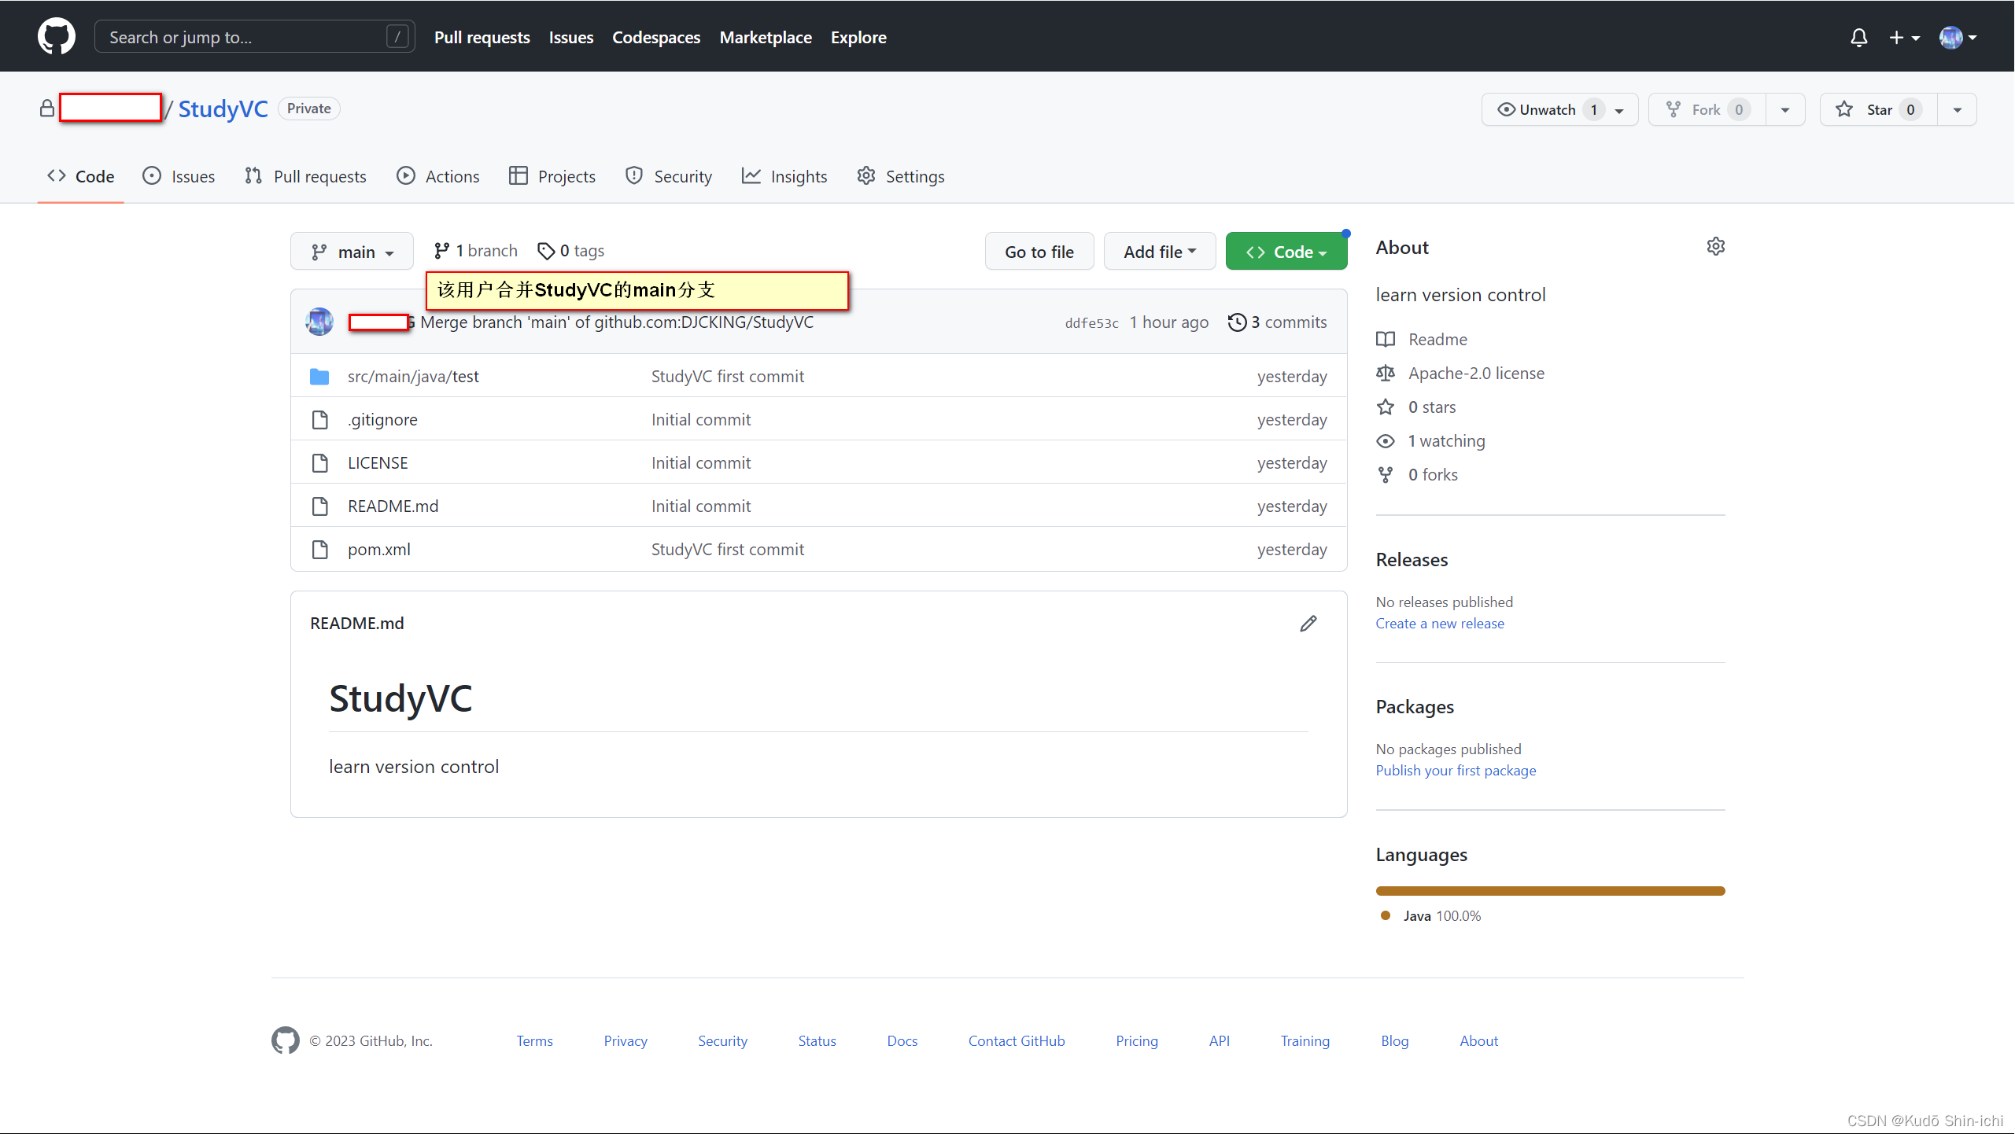
Task: Click the src/main/java/test folder icon
Action: [319, 377]
